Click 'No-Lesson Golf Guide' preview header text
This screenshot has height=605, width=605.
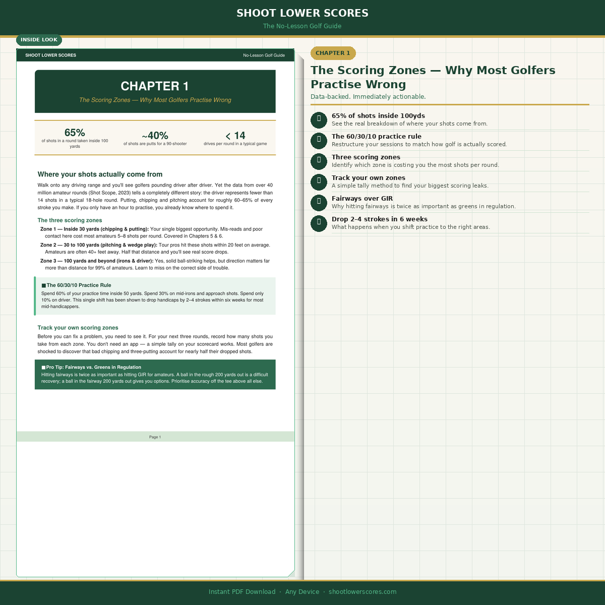click(264, 55)
